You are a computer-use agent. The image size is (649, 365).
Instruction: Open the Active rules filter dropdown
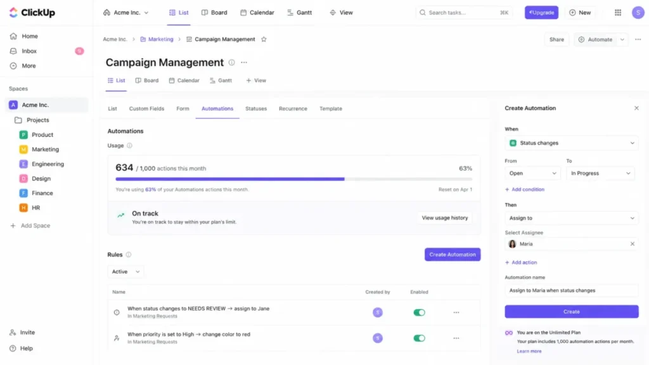[x=125, y=271]
